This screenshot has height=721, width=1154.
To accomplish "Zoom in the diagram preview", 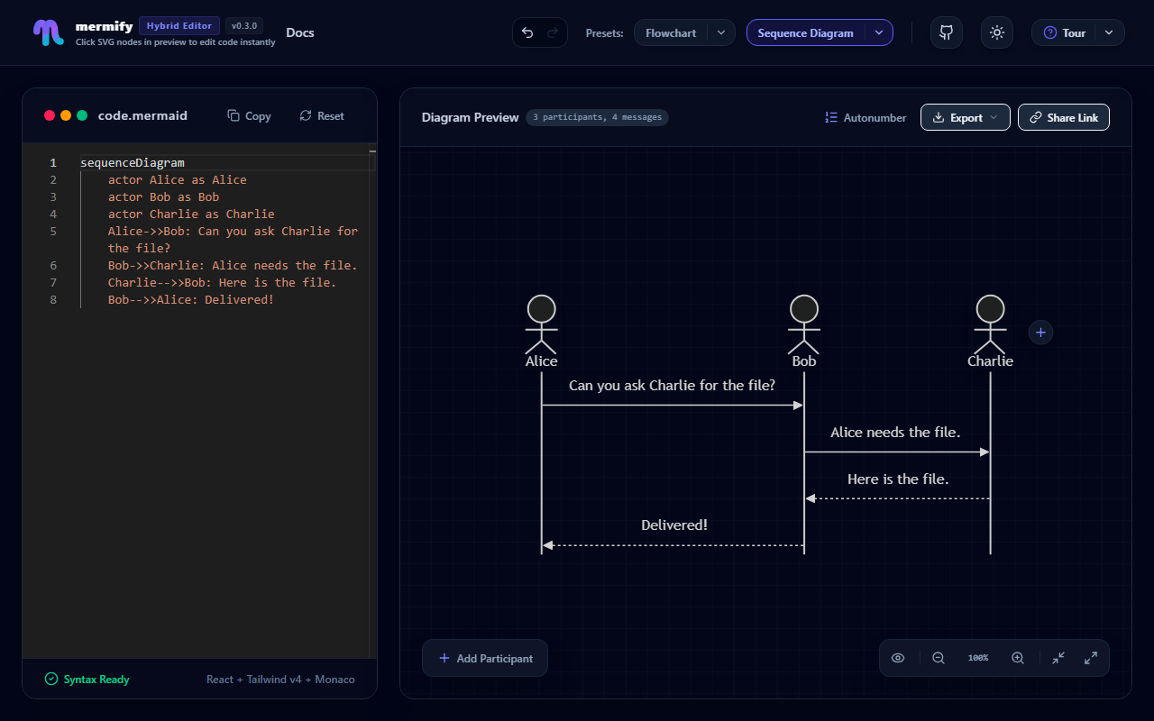I will (1018, 658).
